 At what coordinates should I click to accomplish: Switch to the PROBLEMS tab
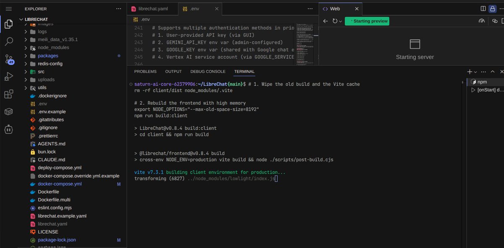coord(145,72)
